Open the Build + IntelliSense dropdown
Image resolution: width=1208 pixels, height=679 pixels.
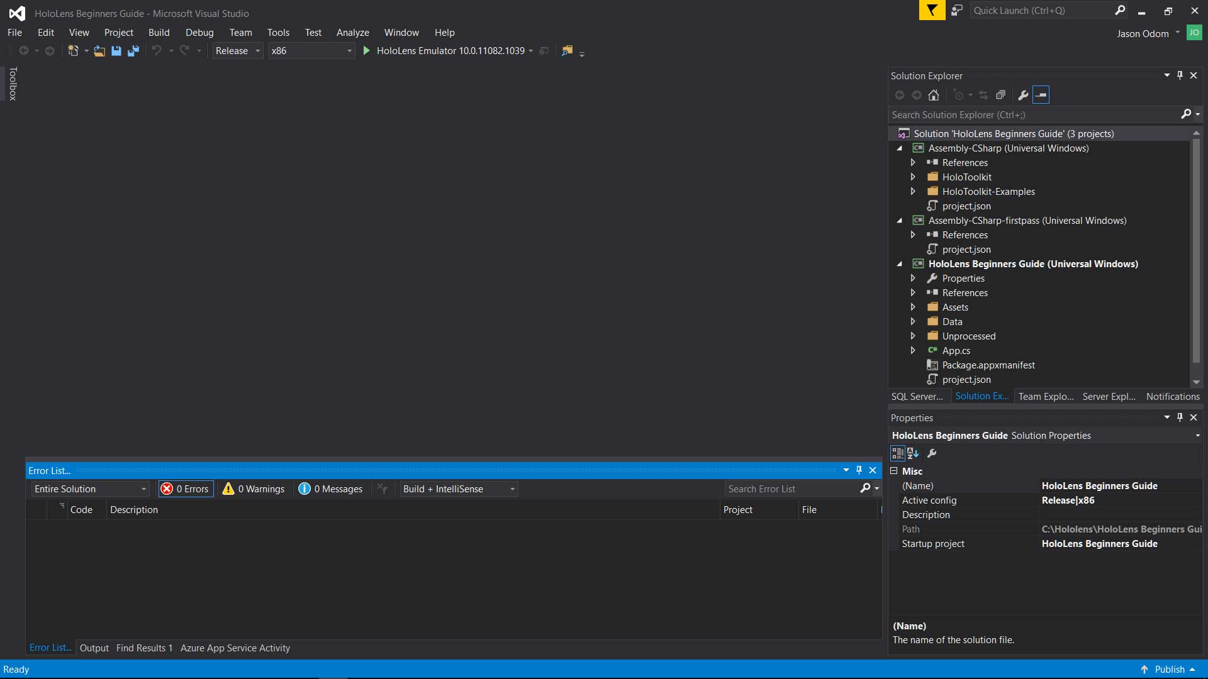(x=459, y=489)
